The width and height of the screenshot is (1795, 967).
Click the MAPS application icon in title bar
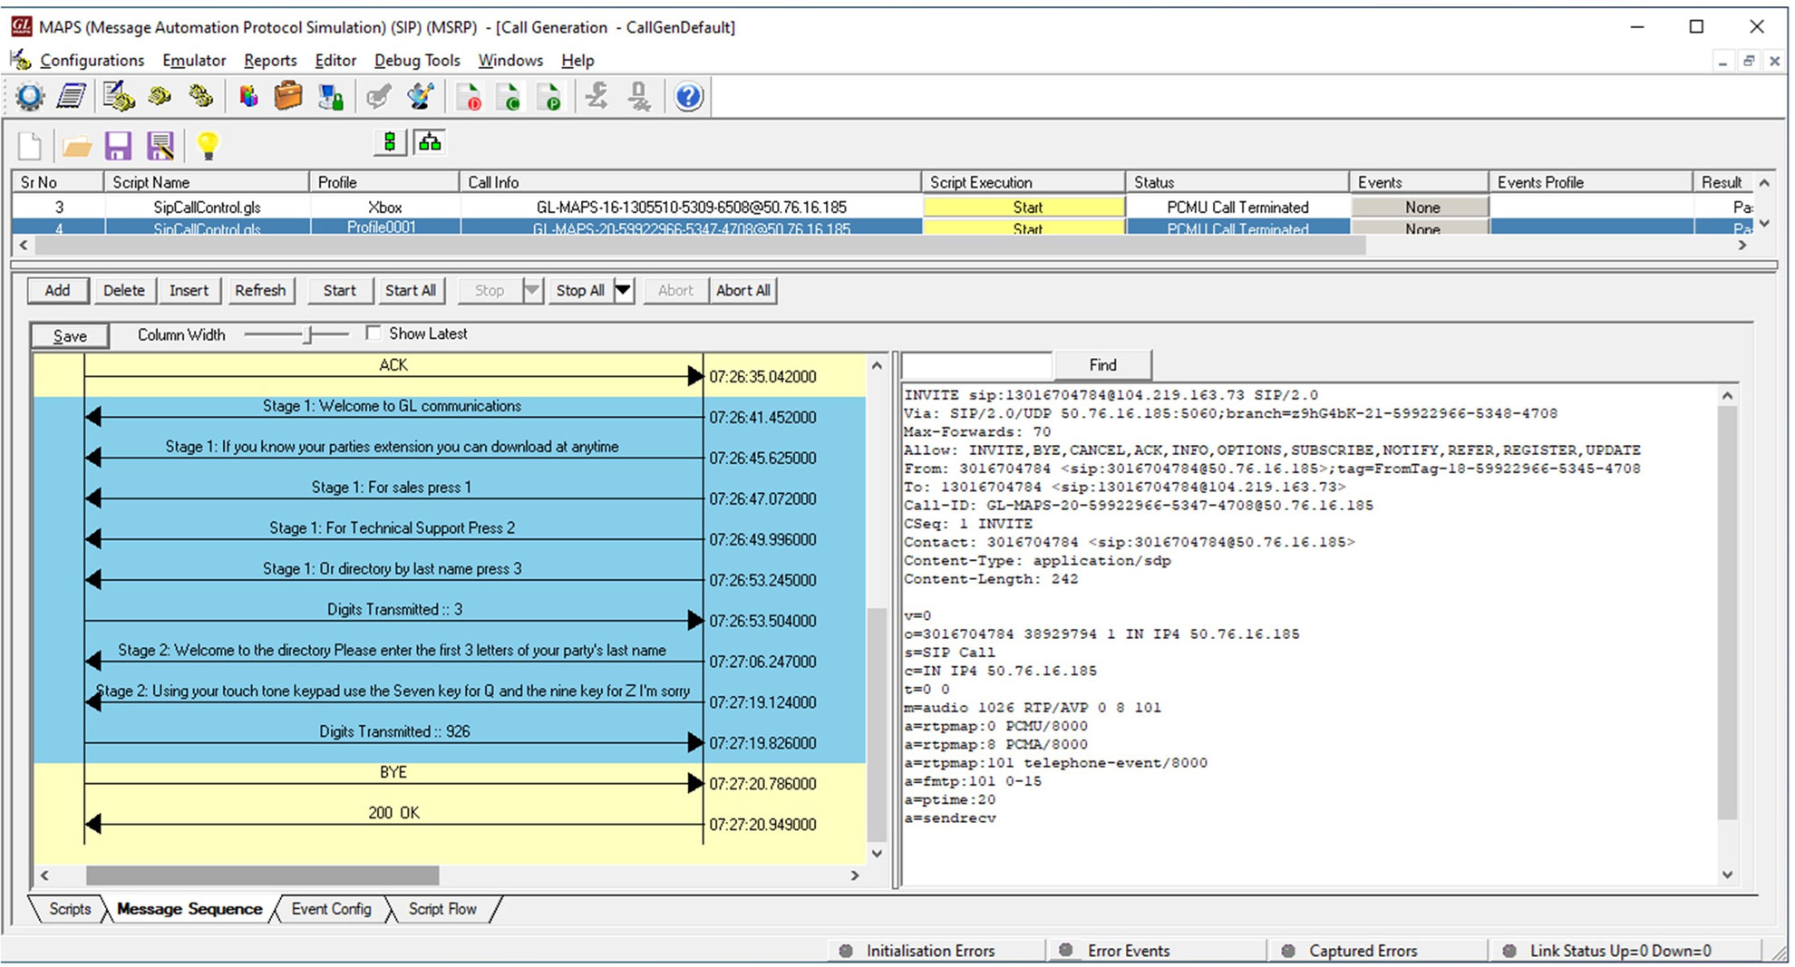pyautogui.click(x=21, y=26)
